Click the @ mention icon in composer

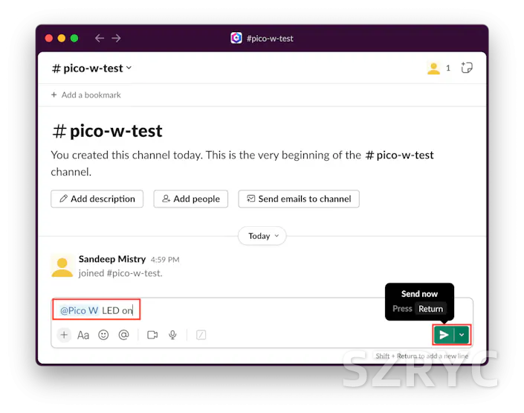pos(123,335)
